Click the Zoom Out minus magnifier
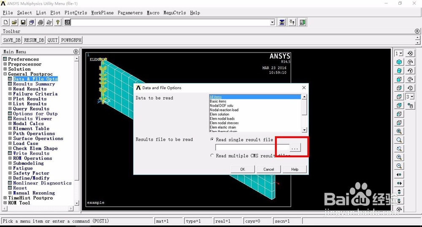This screenshot has width=422, height=227. coord(399,166)
